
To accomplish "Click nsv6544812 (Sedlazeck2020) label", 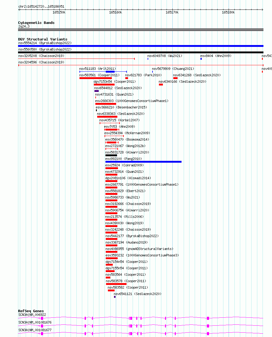I will tap(118, 88).
